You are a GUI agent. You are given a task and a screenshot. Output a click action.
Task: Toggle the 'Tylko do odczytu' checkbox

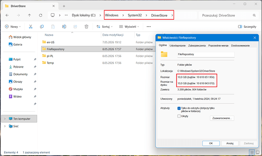point(179,108)
